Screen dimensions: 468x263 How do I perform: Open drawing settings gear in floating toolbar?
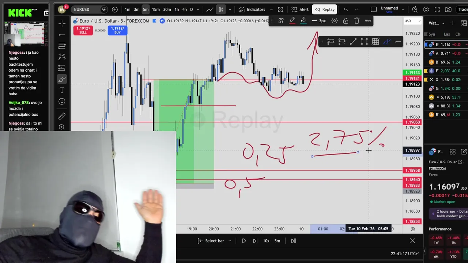(x=334, y=21)
